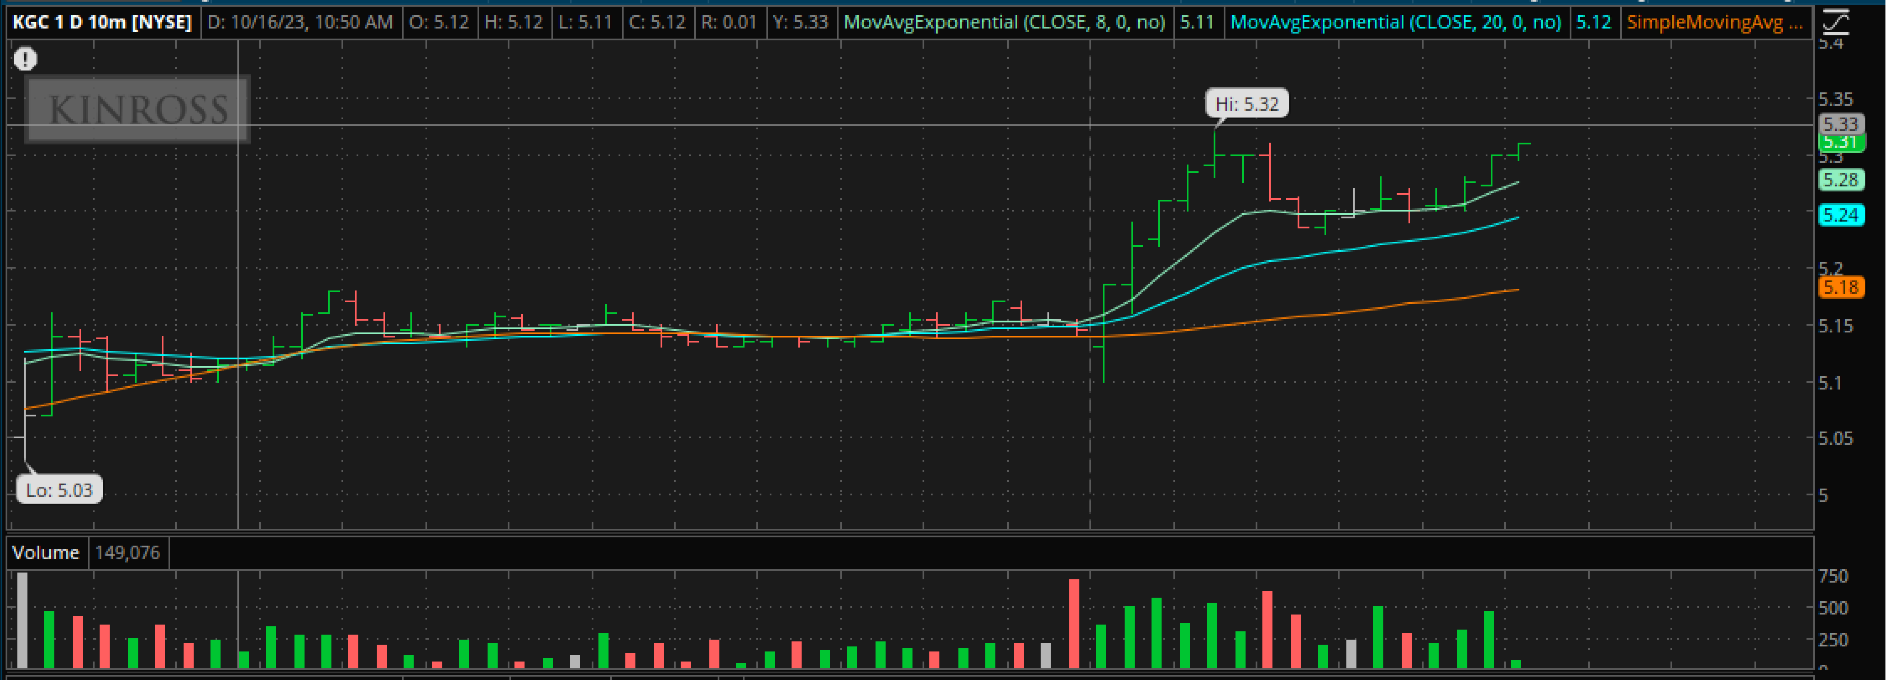Click the first gray volume bar
1886x680 pixels.
click(23, 621)
